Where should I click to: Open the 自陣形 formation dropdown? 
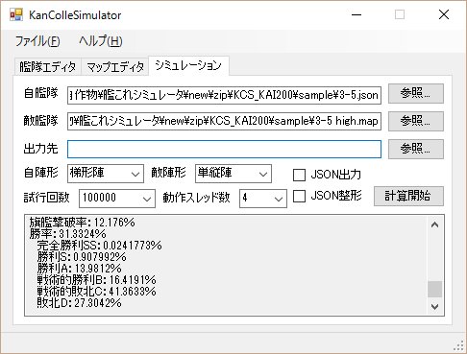(106, 174)
